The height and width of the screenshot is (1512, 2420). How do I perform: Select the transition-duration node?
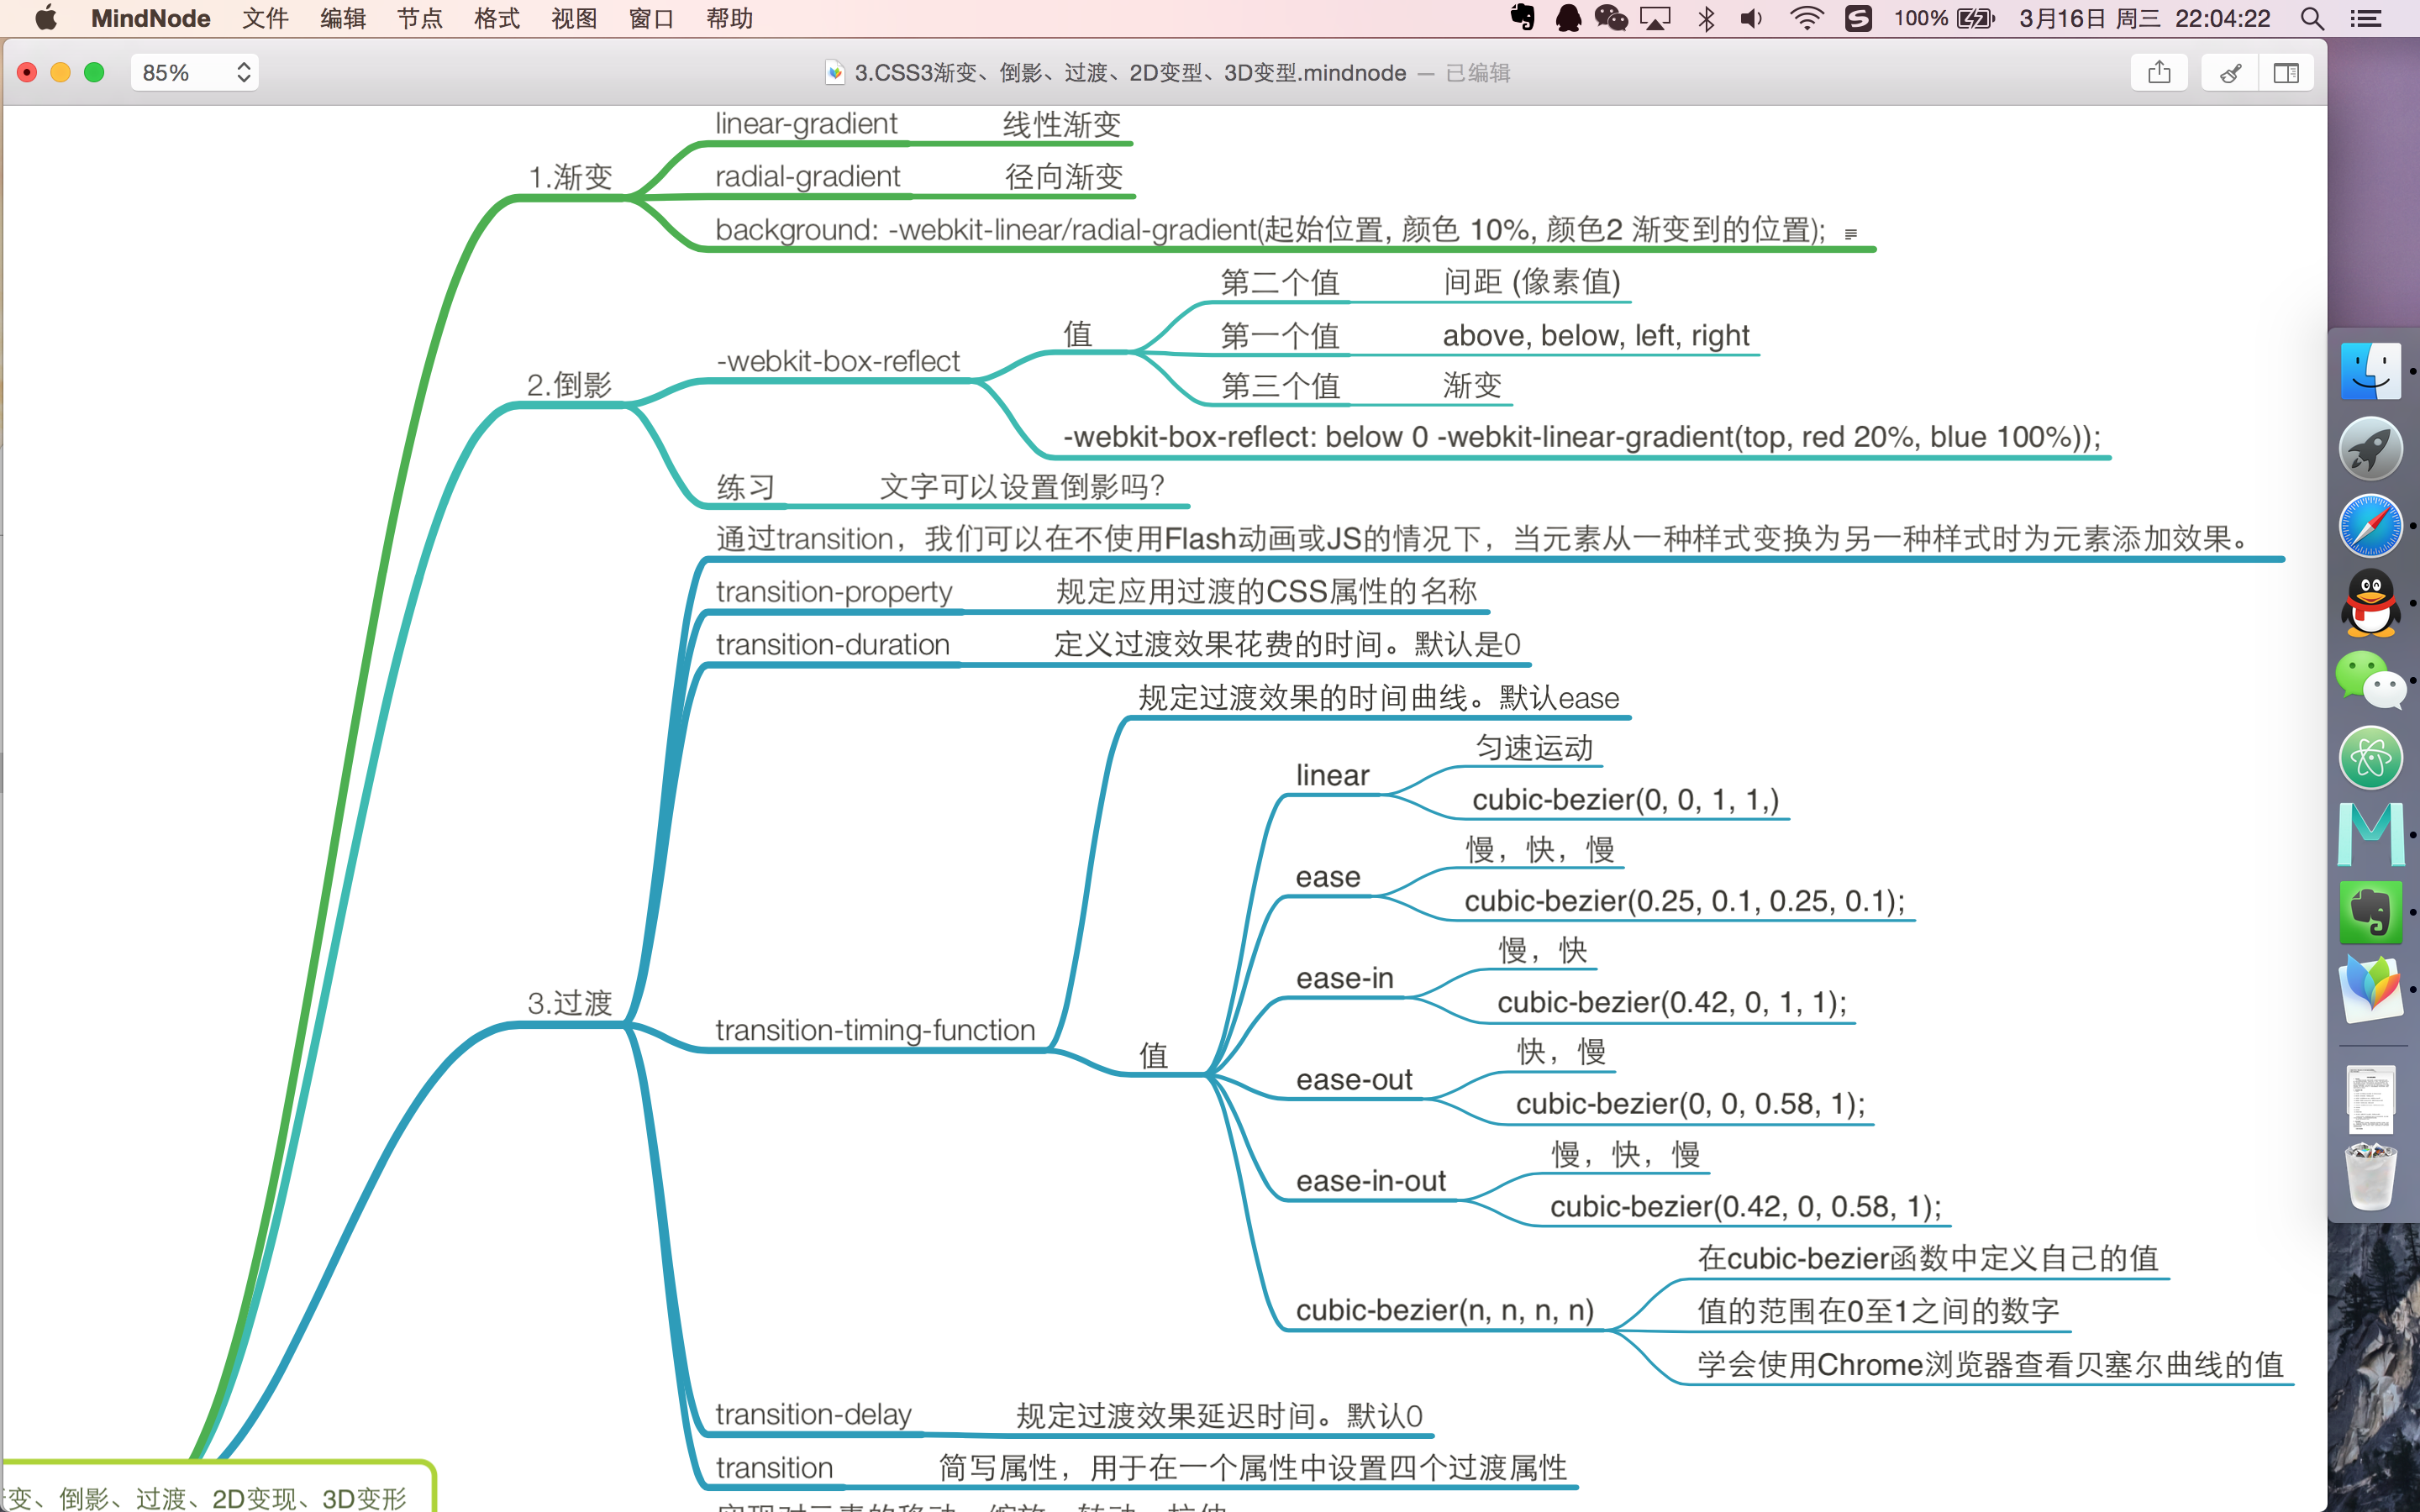click(833, 644)
